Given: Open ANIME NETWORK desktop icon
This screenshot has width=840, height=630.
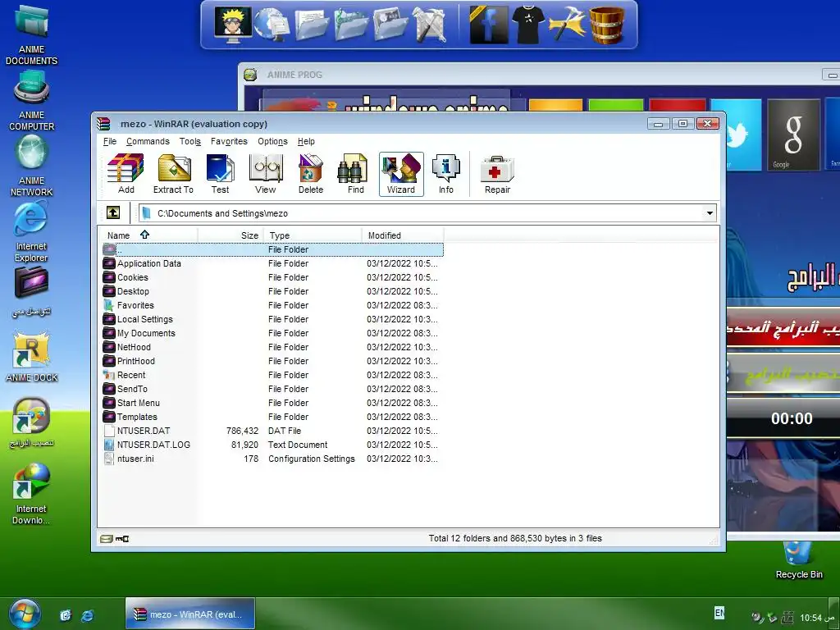Looking at the screenshot, I should 32,166.
